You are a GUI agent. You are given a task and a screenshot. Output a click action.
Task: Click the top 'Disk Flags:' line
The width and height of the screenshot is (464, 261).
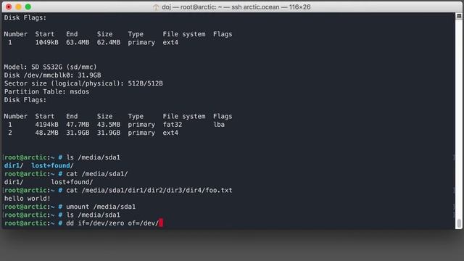[x=25, y=17]
